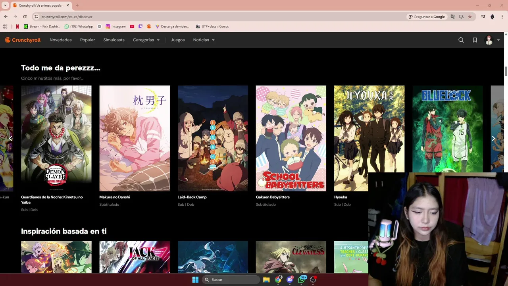508x286 pixels.
Task: Open the YouTube bookmark icon
Action: coord(132,27)
